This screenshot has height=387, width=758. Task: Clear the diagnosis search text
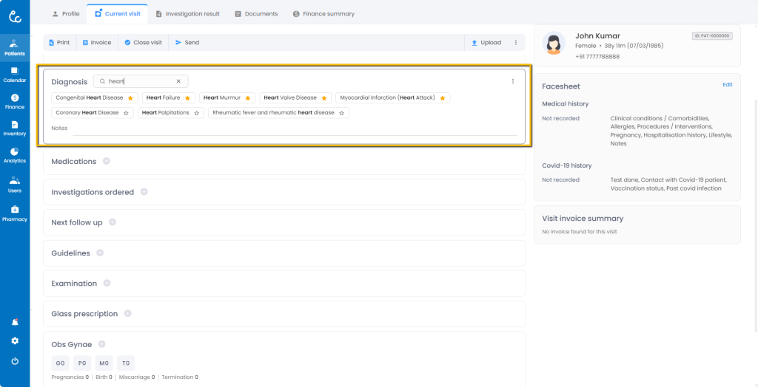[x=178, y=81]
